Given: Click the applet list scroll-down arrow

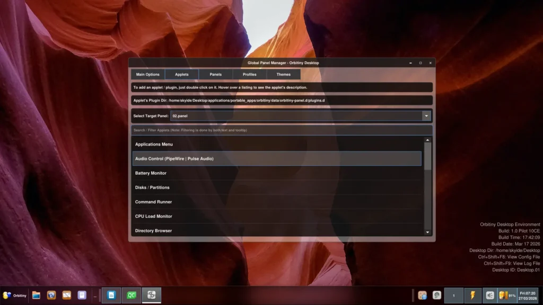Looking at the screenshot, I should [427, 232].
